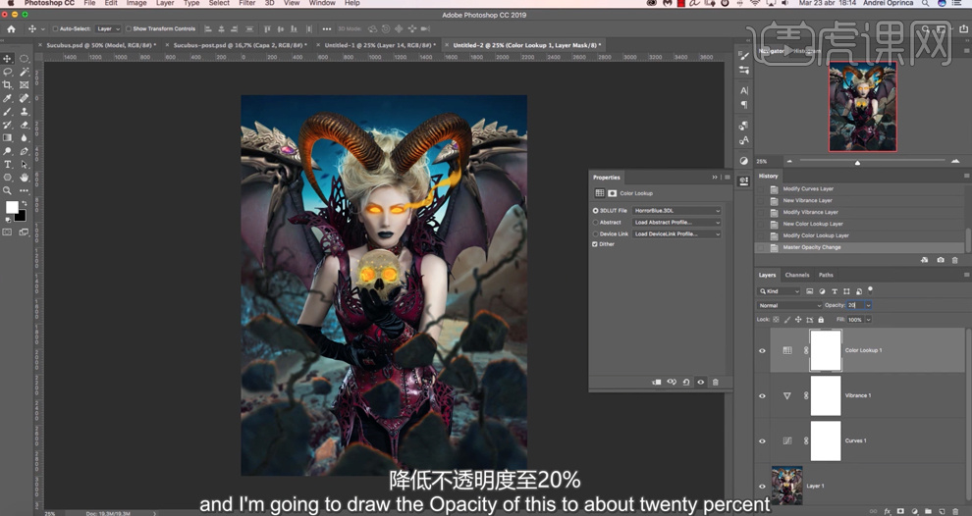Reset adjustment defaults in Properties panel
The height and width of the screenshot is (516, 972).
pyautogui.click(x=686, y=382)
